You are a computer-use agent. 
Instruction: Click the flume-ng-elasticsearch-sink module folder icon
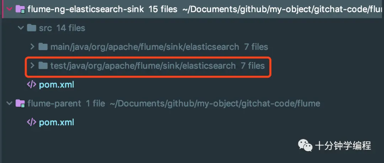[x=20, y=9]
